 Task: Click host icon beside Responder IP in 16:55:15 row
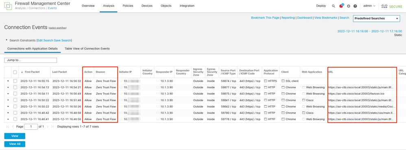158,81
